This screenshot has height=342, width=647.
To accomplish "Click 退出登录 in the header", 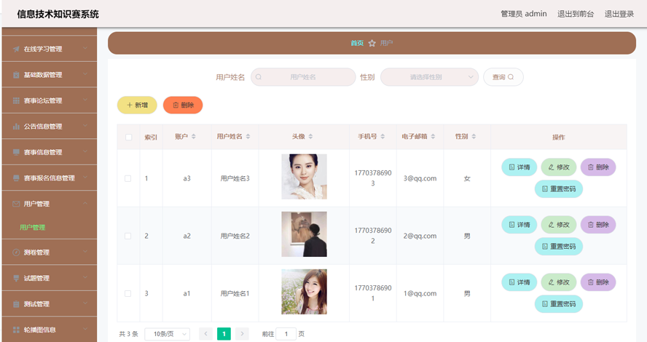I will (x=619, y=14).
